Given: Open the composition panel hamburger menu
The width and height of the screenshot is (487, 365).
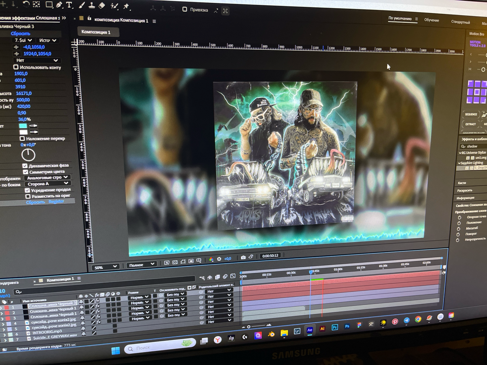Looking at the screenshot, I should (154, 21).
